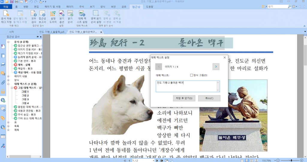
Task: Collapse the 대체 텍스트 (1 문제) node
Action: point(8,84)
